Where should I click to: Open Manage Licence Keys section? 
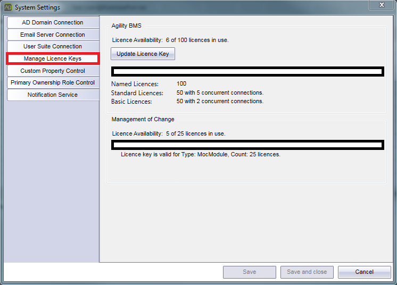click(x=53, y=58)
